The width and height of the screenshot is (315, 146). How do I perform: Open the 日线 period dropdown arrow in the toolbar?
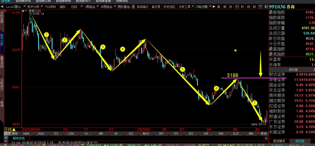click(x=81, y=7)
